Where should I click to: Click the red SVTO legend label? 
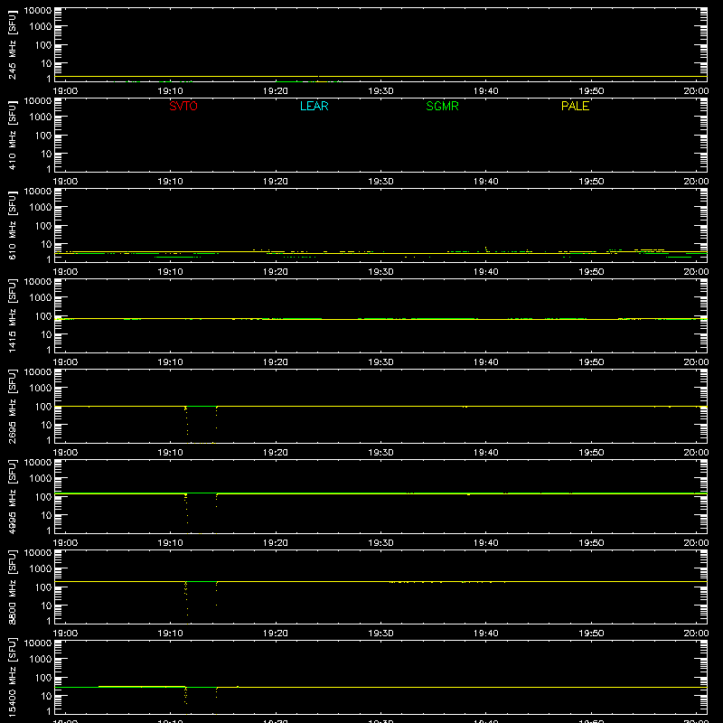[x=183, y=106]
